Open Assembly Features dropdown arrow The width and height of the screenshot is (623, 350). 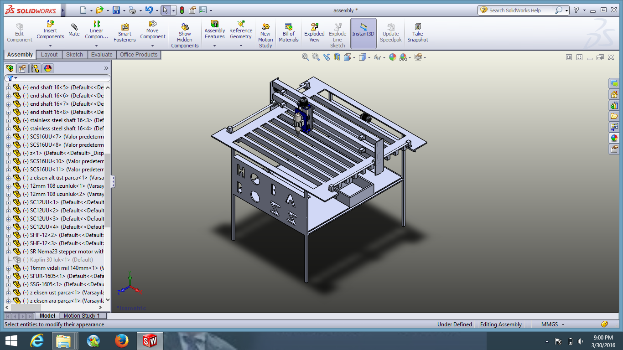(x=214, y=46)
